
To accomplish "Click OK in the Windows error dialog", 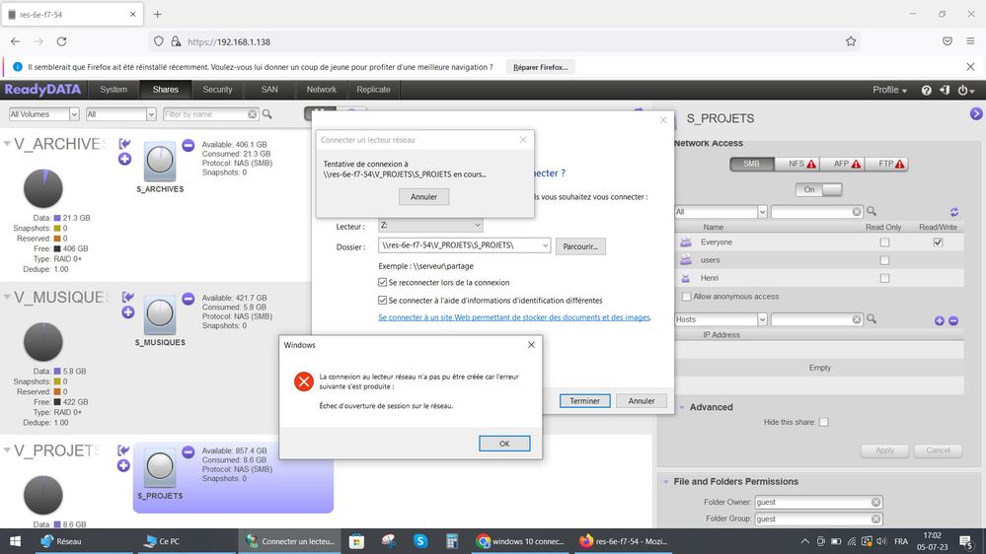I will tap(503, 444).
